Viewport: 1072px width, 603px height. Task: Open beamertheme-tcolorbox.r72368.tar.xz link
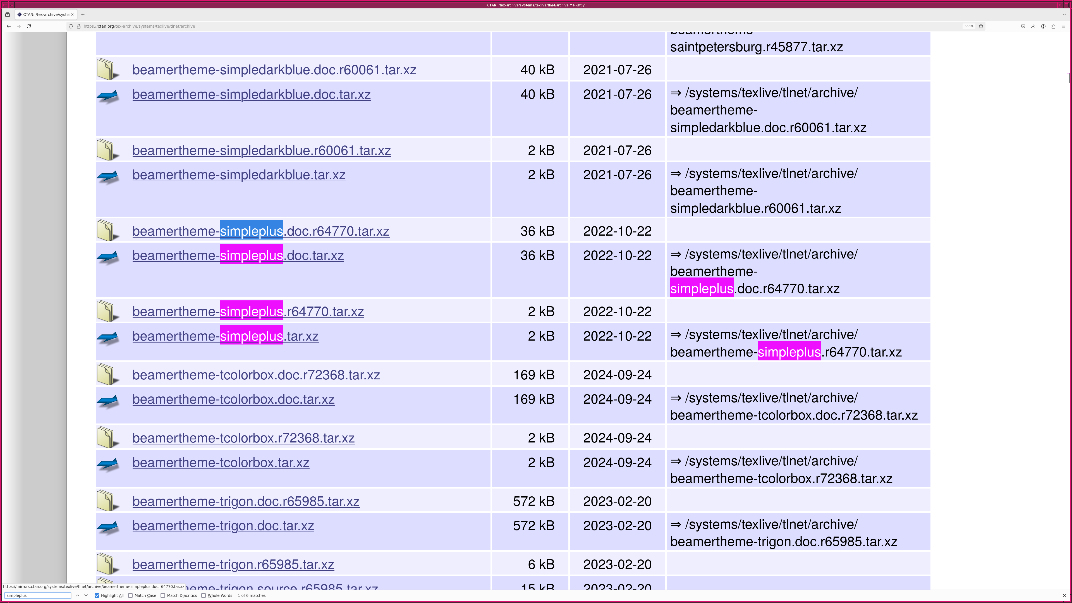pyautogui.click(x=243, y=438)
